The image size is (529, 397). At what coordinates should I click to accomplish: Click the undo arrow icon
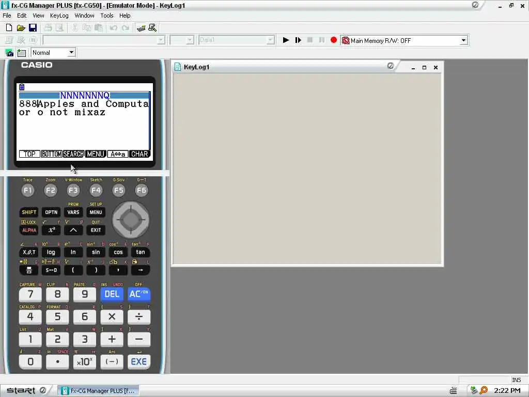coord(114,28)
